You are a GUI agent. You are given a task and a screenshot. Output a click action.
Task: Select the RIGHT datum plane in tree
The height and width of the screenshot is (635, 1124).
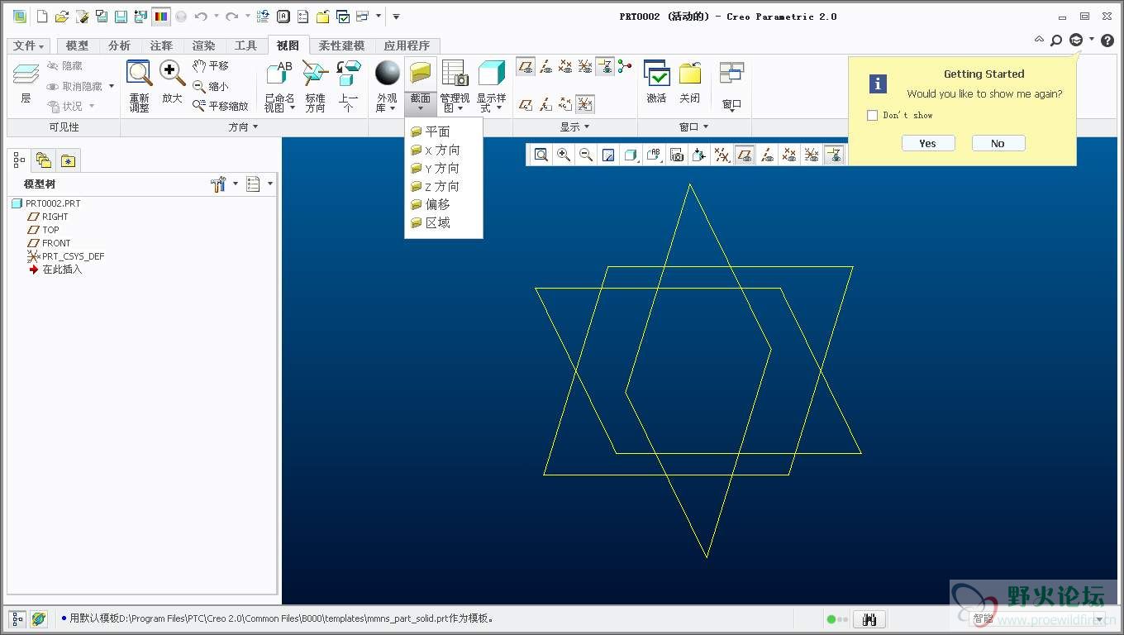coord(48,217)
